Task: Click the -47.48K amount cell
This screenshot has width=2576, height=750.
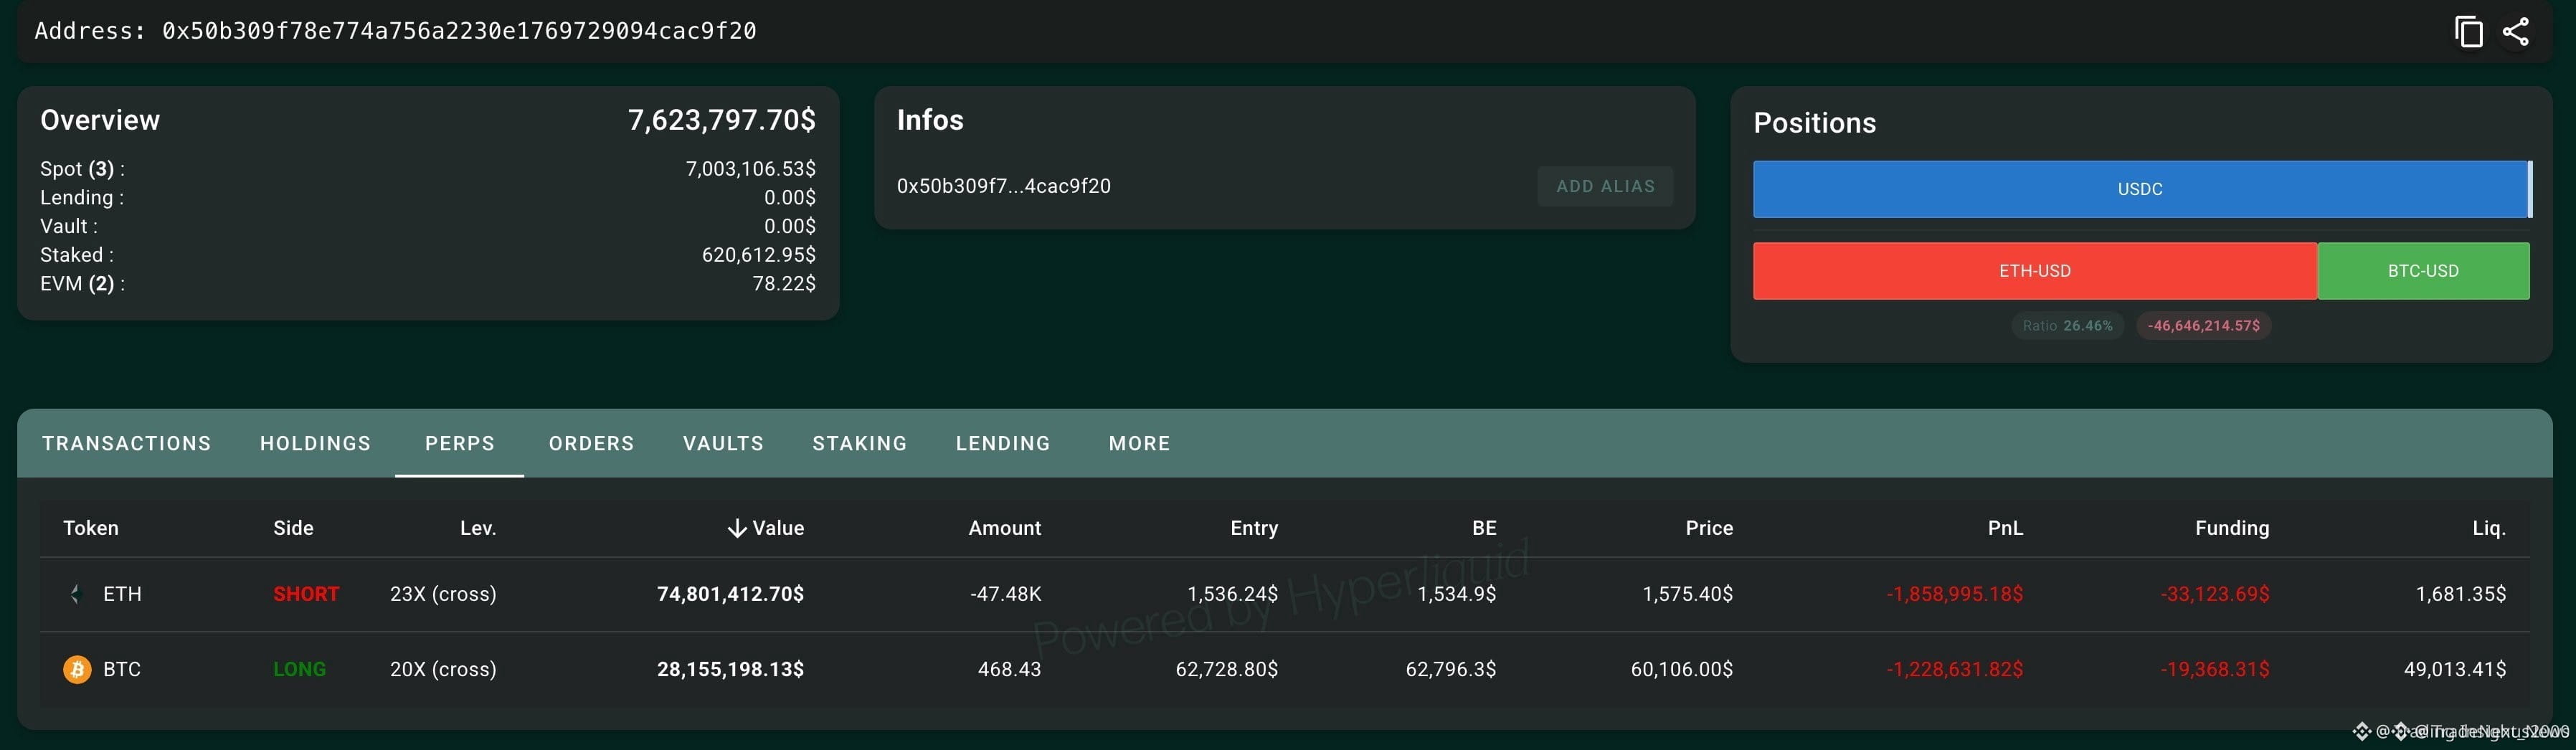Action: point(1005,594)
